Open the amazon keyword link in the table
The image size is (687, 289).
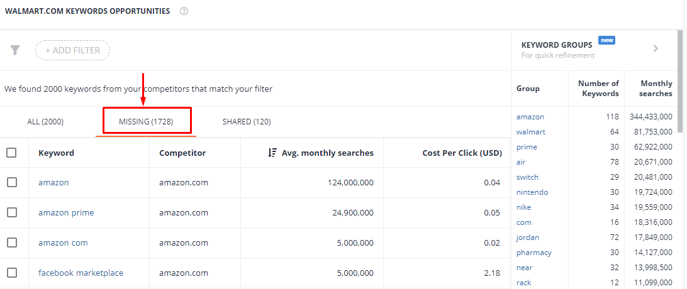[x=53, y=183]
